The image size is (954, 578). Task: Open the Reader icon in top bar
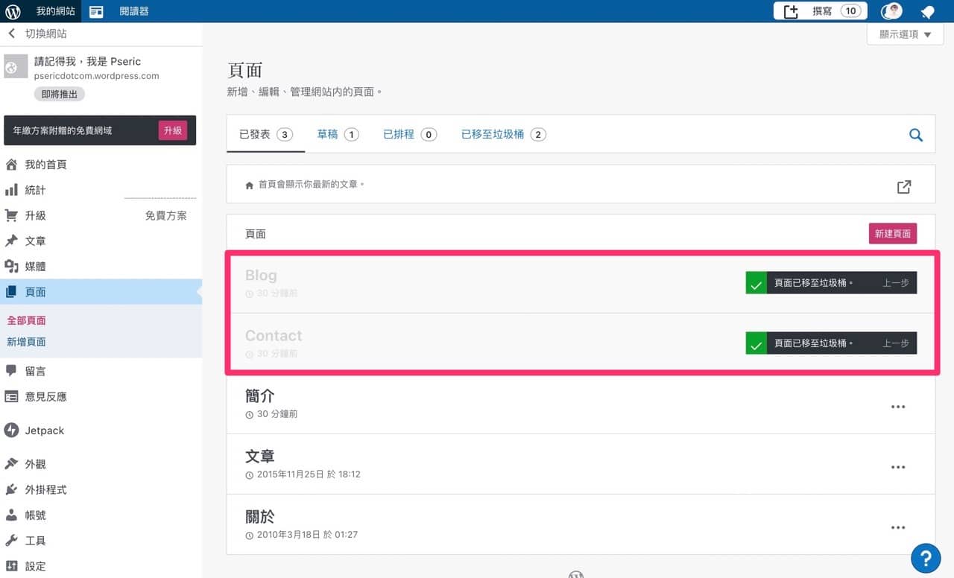[96, 11]
